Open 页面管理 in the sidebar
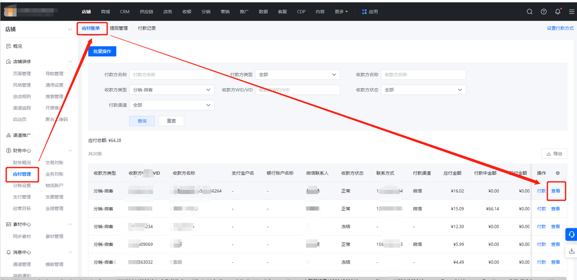 click(22, 74)
